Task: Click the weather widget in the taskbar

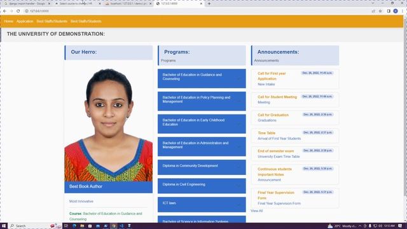Action: (x=342, y=226)
